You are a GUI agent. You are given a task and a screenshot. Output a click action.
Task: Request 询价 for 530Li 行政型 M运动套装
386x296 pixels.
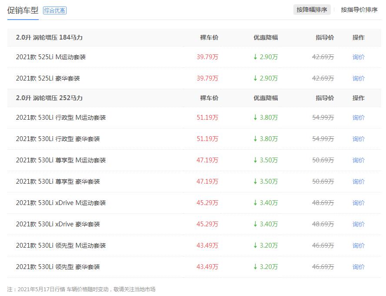[x=359, y=118]
